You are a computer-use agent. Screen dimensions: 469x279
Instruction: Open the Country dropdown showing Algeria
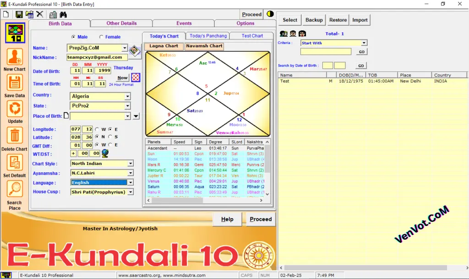point(127,96)
